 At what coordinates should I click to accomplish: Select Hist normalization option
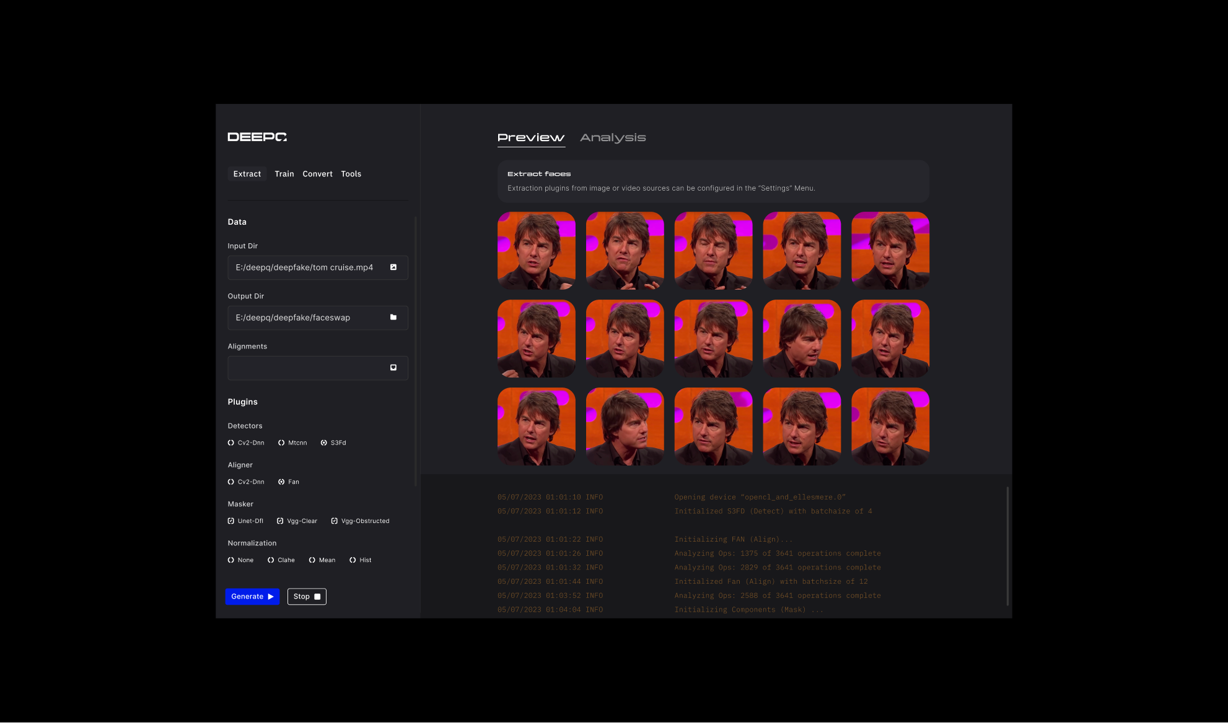(353, 560)
